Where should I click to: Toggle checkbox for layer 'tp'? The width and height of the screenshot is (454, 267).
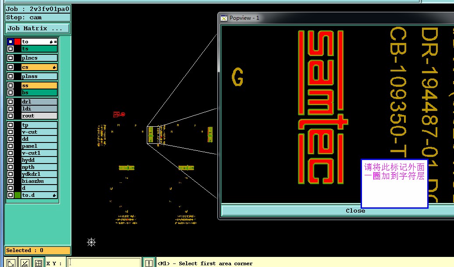click(x=11, y=125)
